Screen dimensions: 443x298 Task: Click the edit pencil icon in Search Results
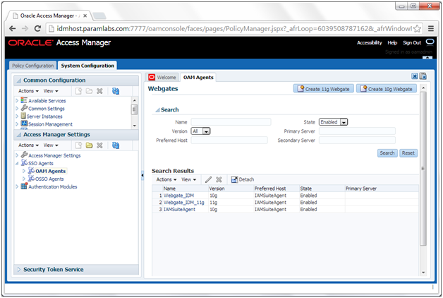(209, 179)
